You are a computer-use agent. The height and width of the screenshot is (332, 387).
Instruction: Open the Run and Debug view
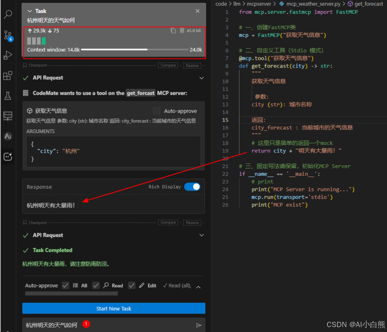(x=8, y=55)
